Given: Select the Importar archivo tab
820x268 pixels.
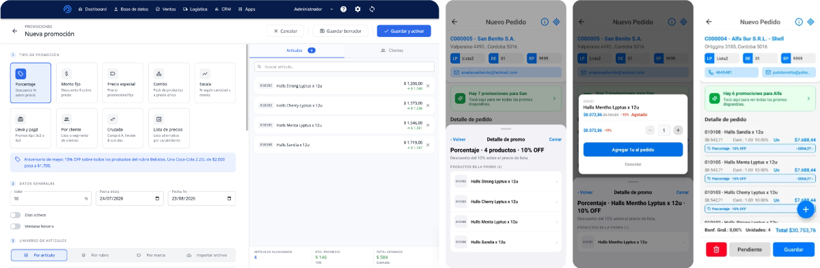Looking at the screenshot, I should click(207, 255).
